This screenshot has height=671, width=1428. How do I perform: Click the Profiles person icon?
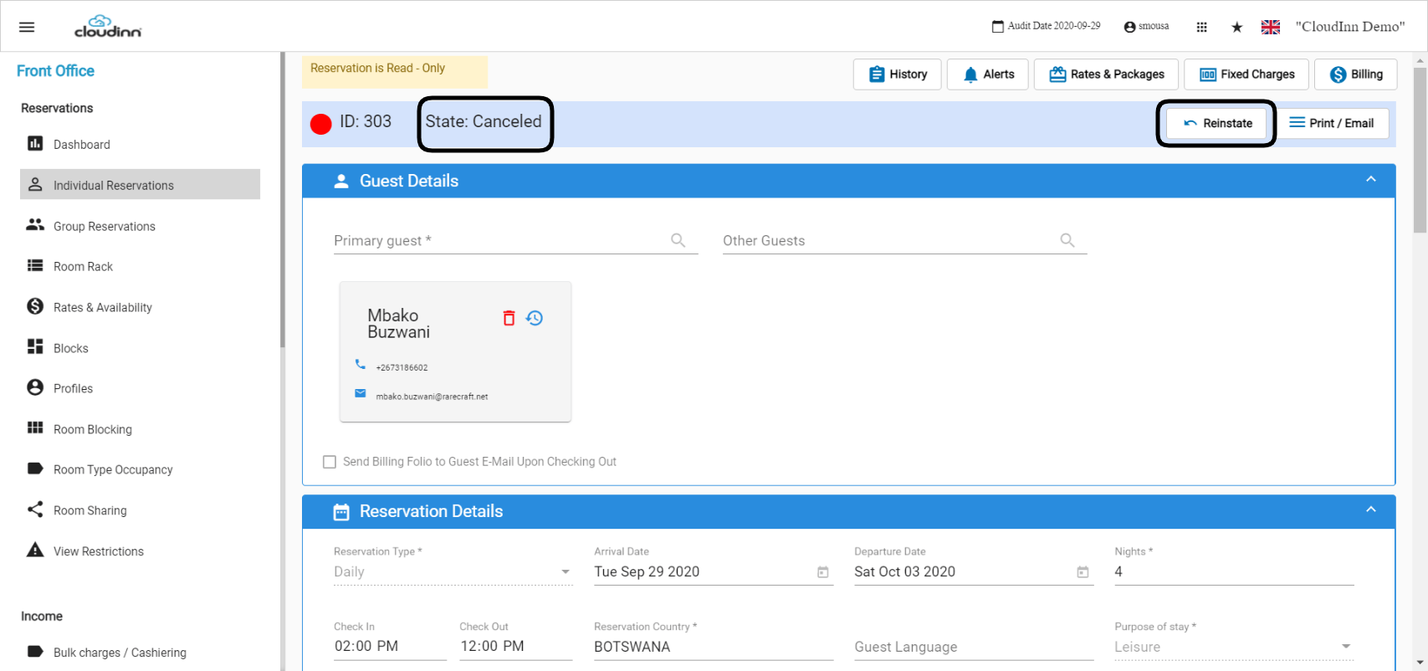pyautogui.click(x=35, y=387)
